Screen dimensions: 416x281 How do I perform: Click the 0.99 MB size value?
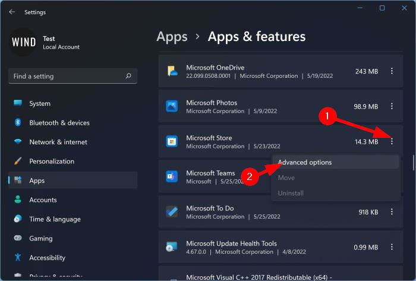tap(366, 247)
